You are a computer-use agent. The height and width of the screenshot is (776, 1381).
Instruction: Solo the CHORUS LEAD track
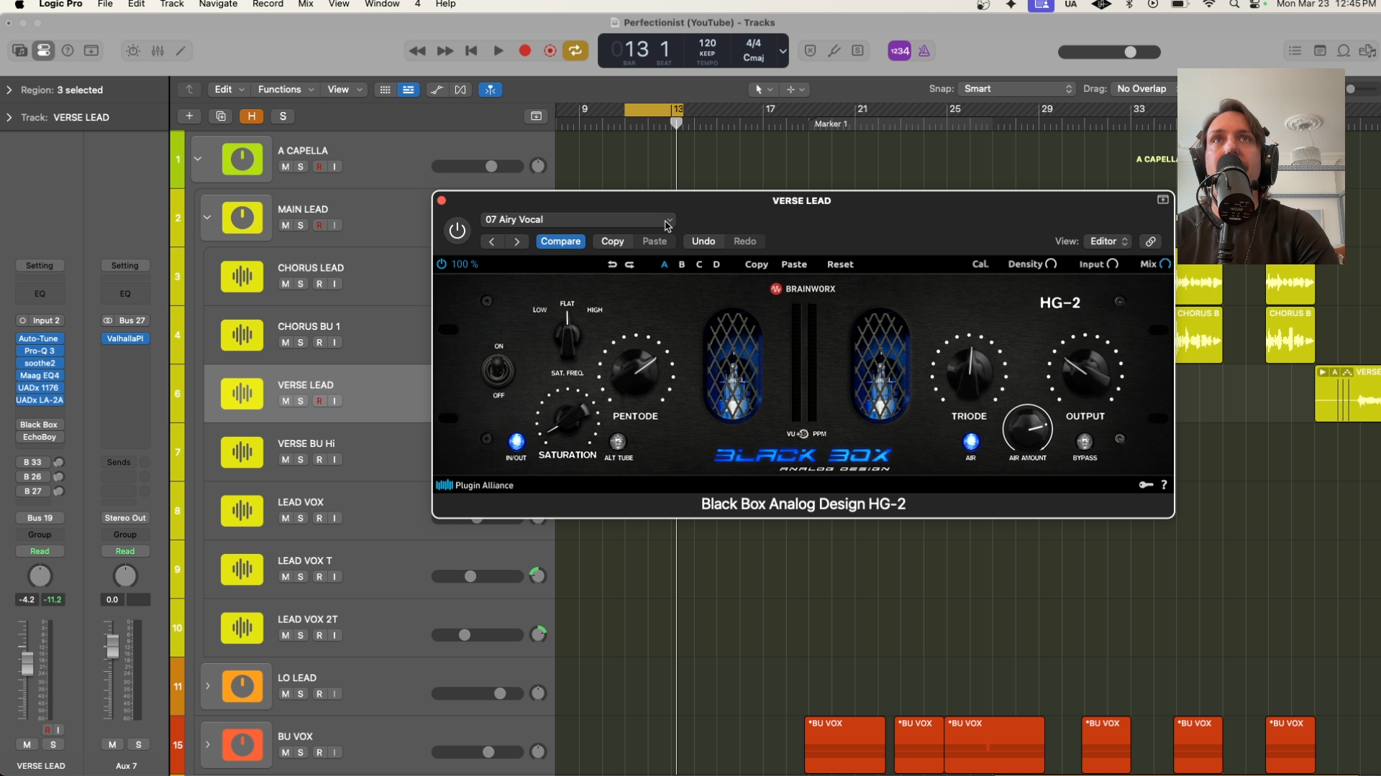pos(301,284)
